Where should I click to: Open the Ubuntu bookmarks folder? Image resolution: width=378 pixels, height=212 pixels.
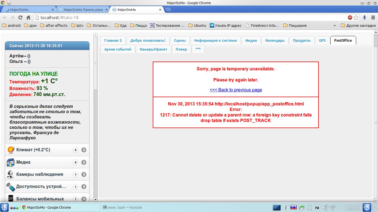pos(197,25)
